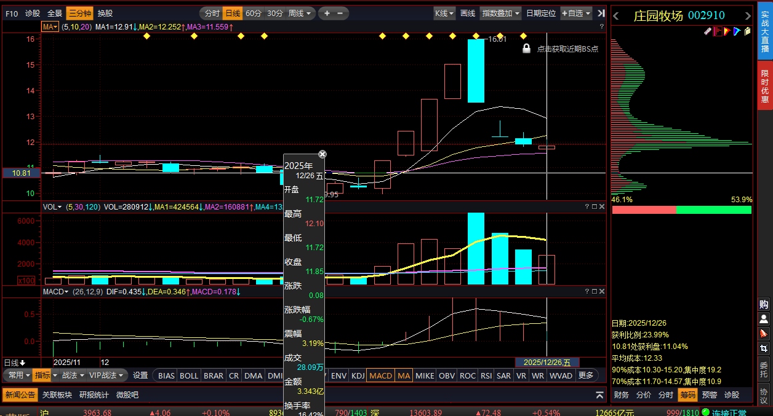Click the 日期定位 button
773x416 pixels.
point(541,13)
